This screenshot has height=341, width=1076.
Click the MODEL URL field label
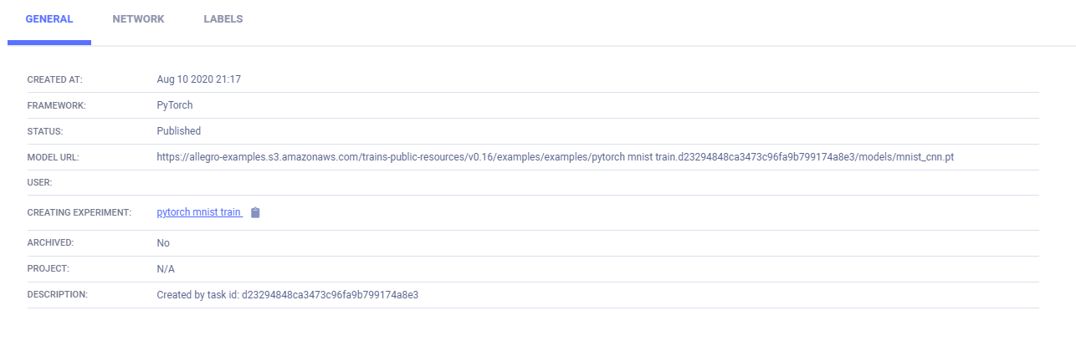(x=54, y=157)
